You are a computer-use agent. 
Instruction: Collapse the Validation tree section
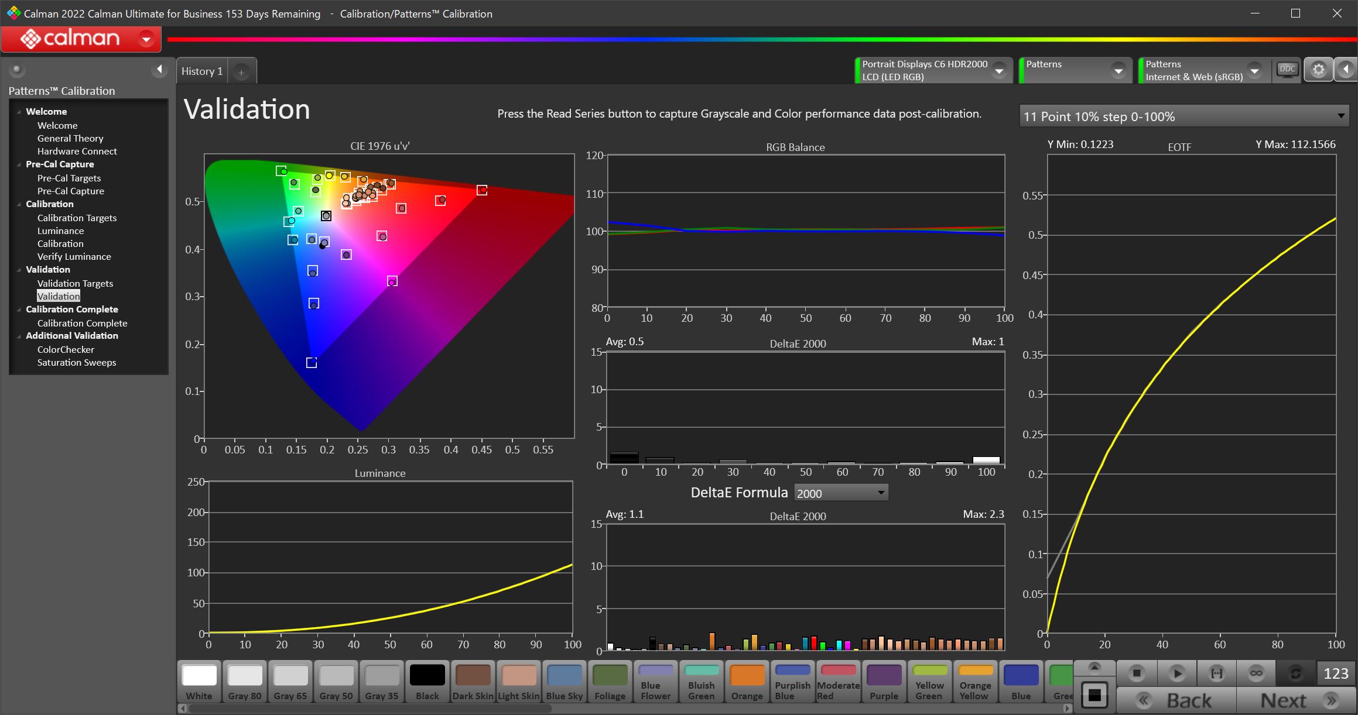(x=19, y=270)
